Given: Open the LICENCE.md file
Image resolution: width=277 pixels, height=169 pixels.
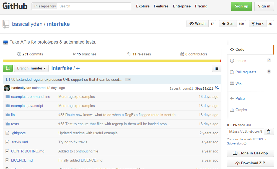Looking at the screenshot, I should point(22,160).
